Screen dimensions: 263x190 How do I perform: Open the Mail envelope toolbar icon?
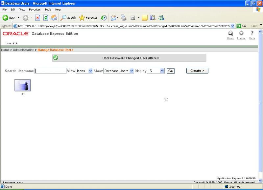point(113,18)
